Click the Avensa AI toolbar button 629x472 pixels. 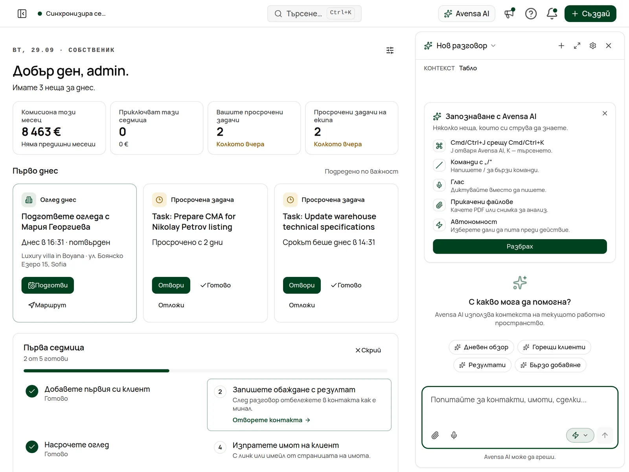click(x=467, y=14)
